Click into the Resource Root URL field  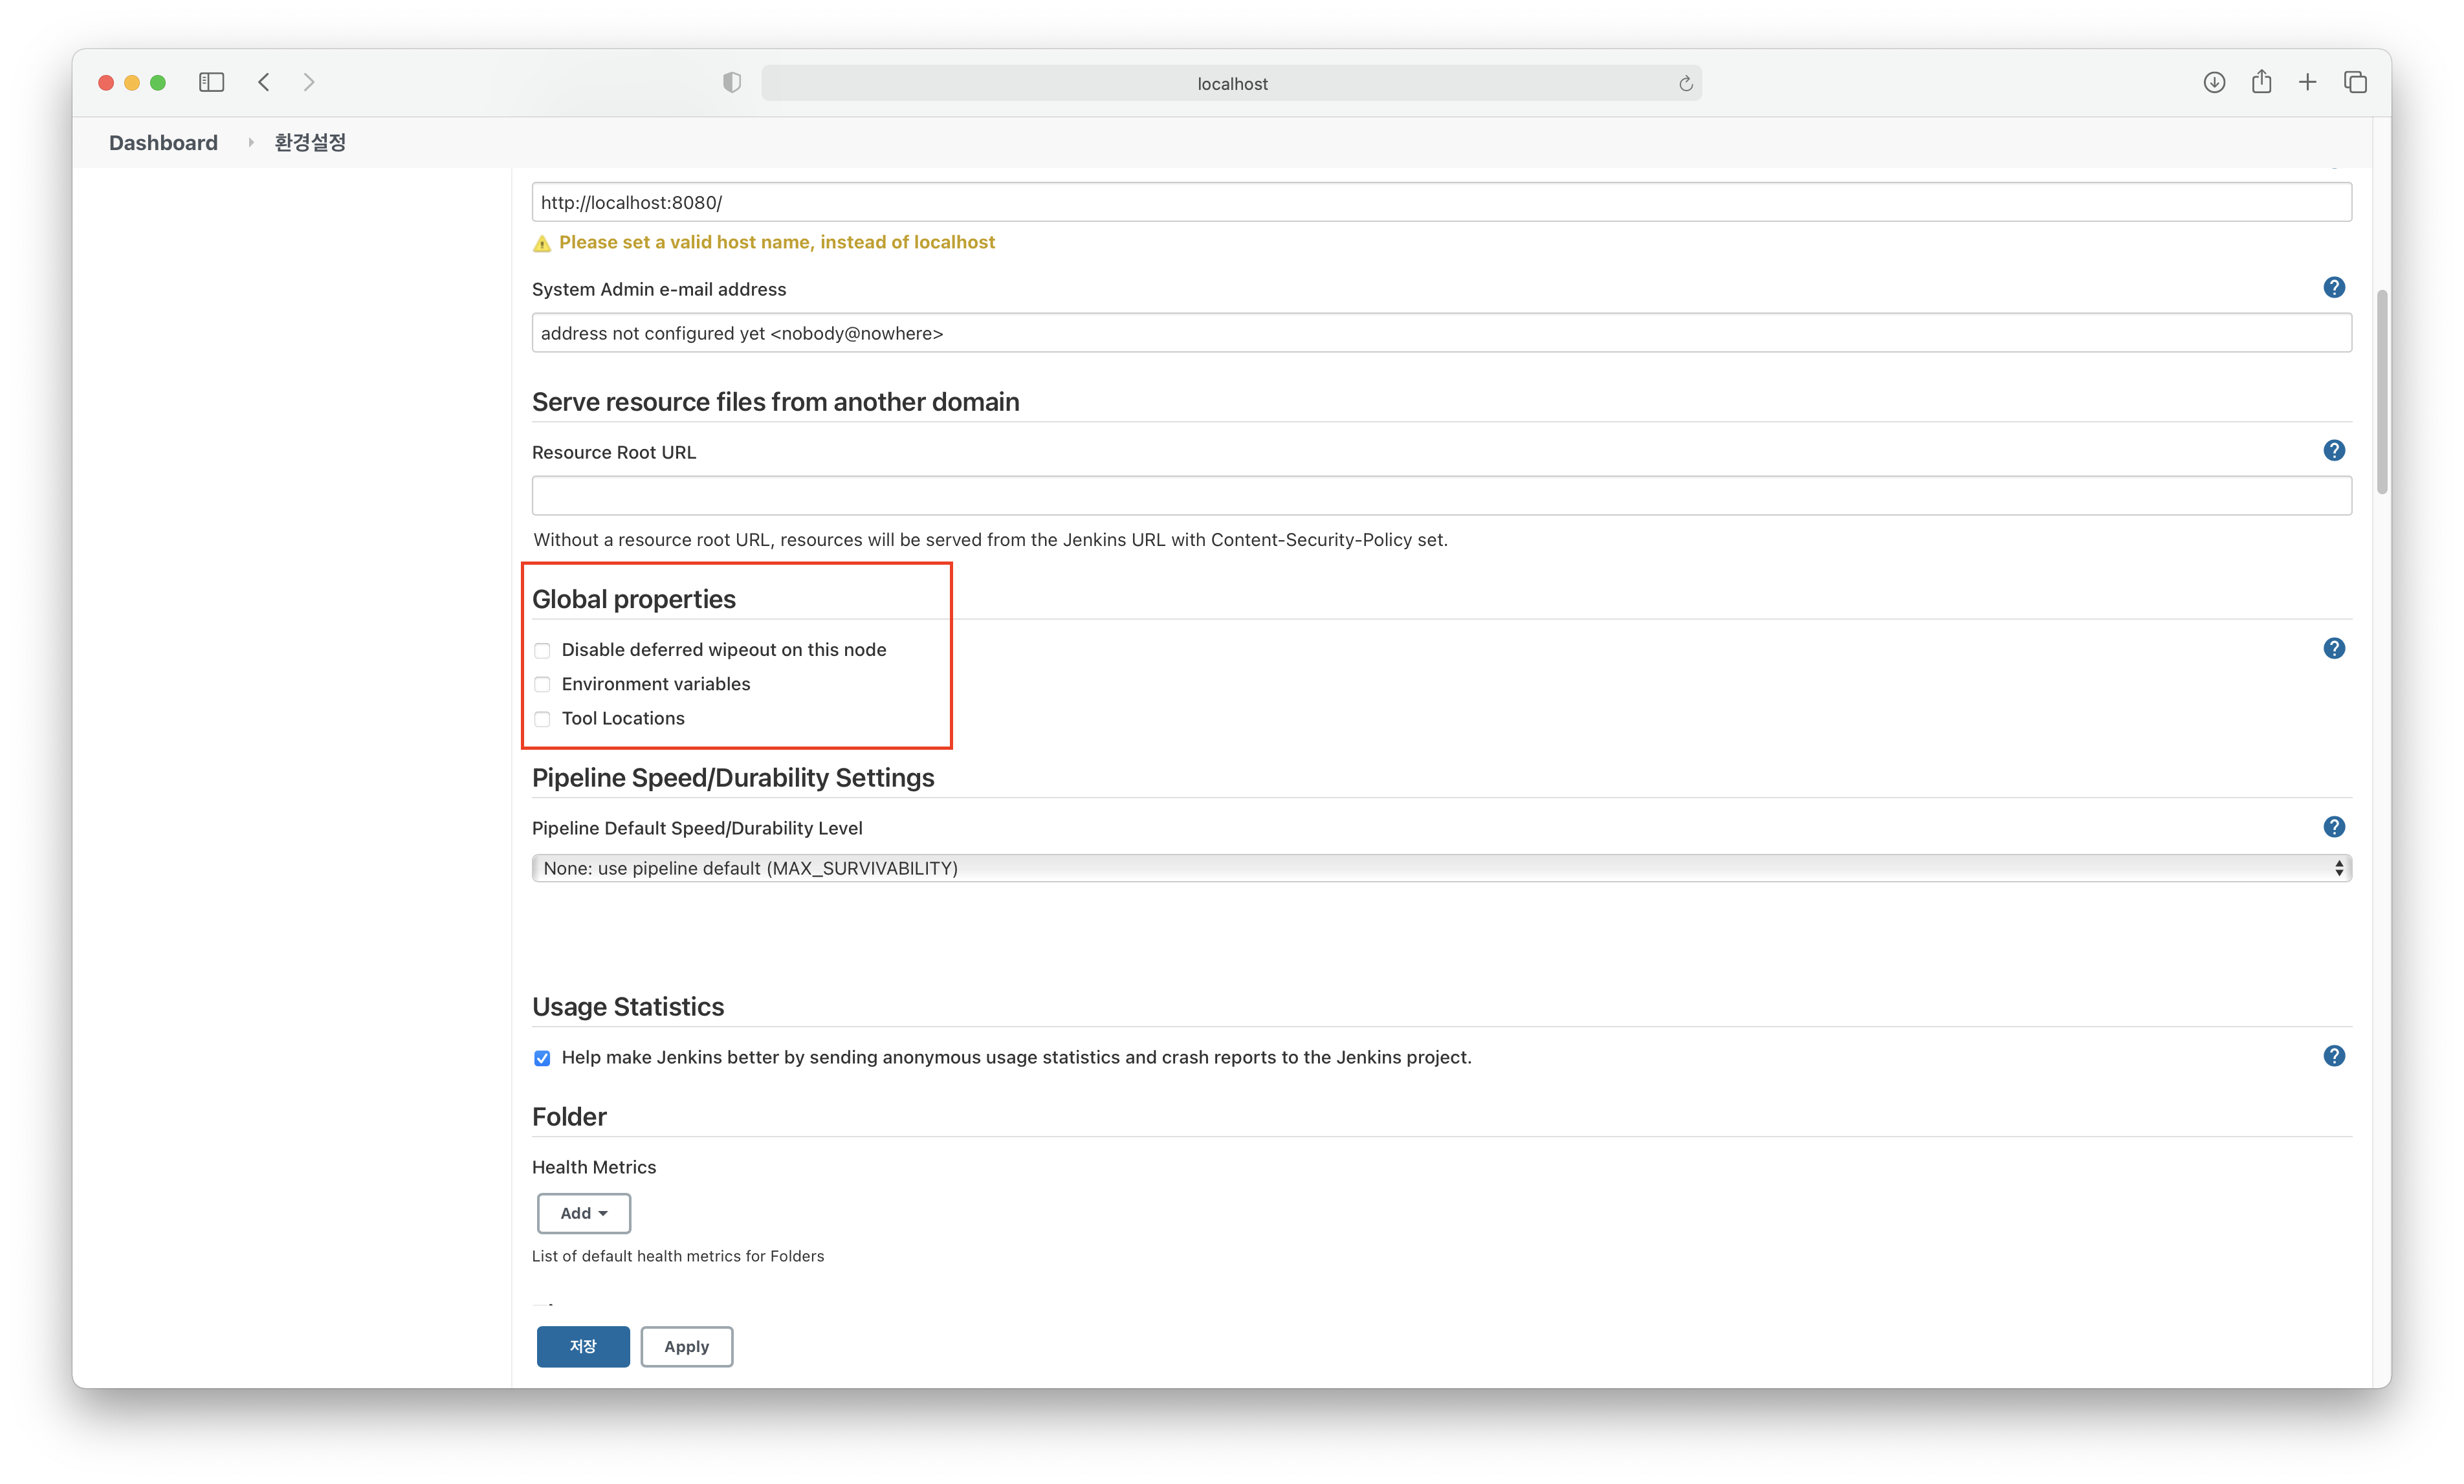coord(1440,496)
